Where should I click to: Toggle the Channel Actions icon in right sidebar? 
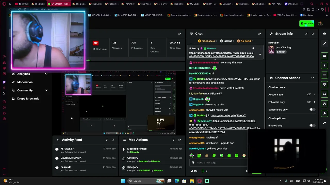coord(324,104)
